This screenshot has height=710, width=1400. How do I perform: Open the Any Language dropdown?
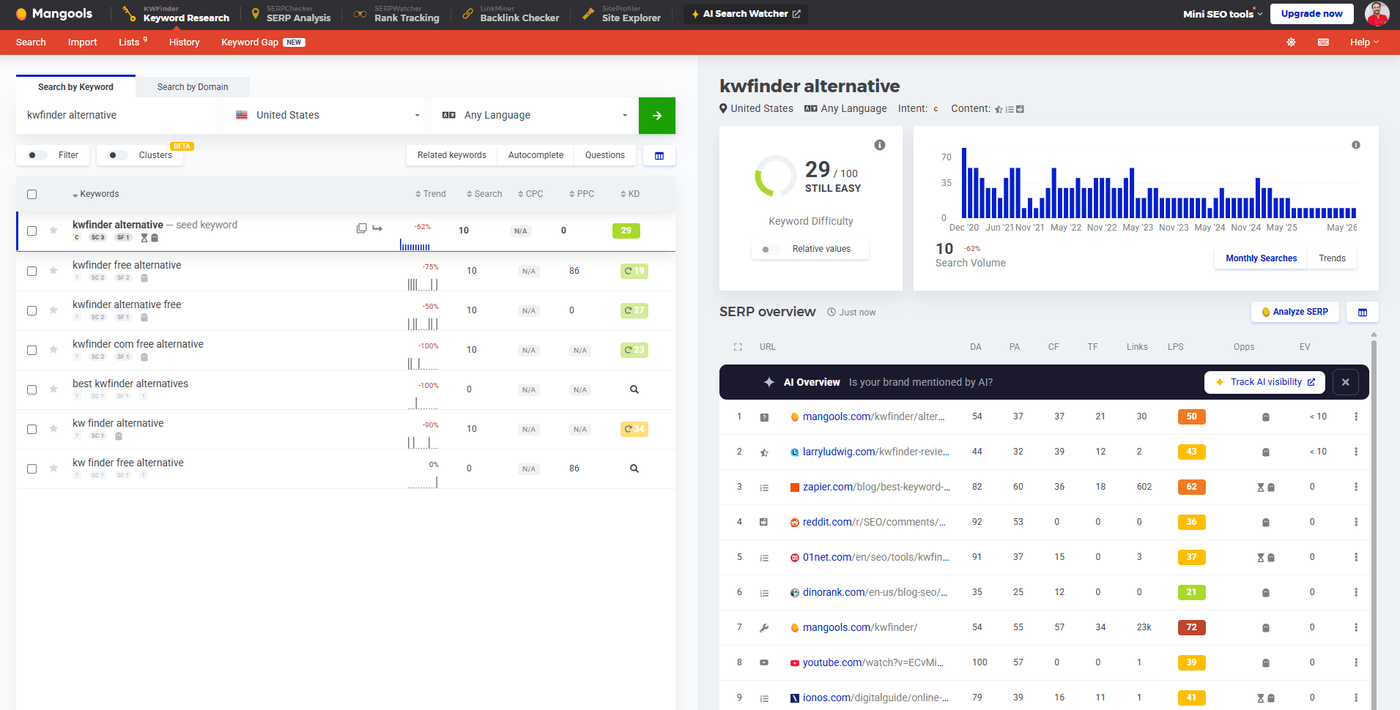tap(535, 116)
